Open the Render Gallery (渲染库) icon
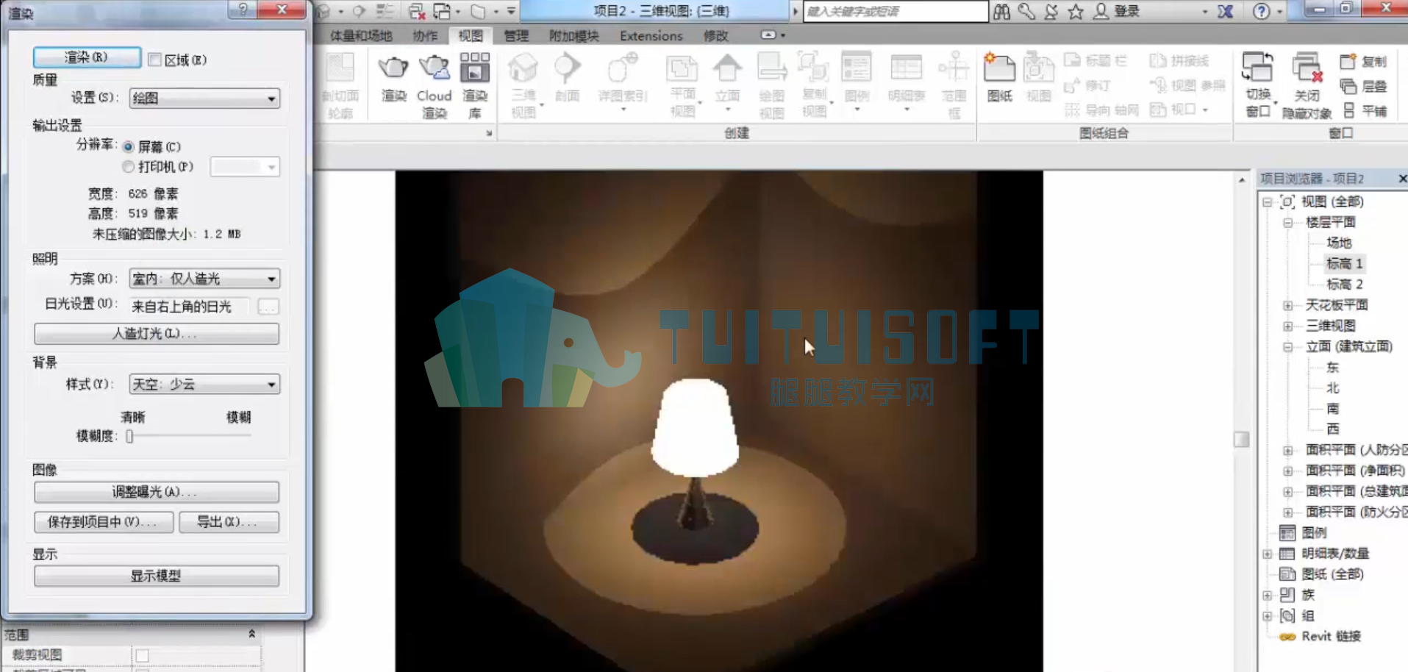The height and width of the screenshot is (672, 1408). (x=475, y=68)
